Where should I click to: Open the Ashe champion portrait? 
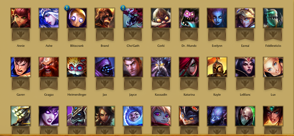click(49, 18)
